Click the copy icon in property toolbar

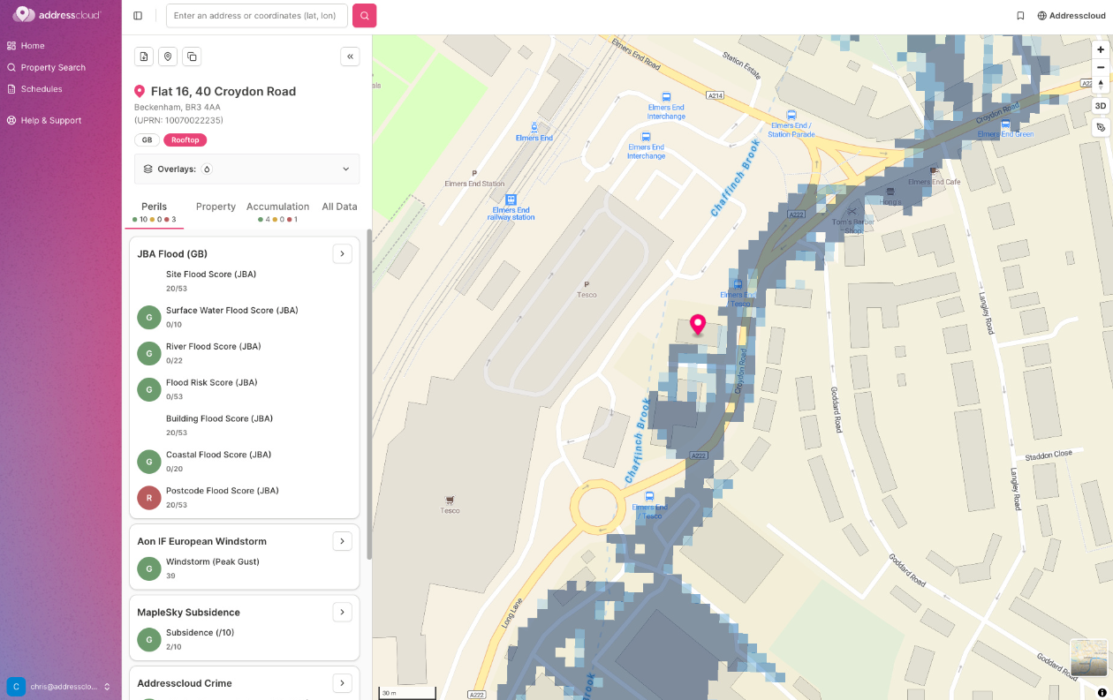pos(192,56)
